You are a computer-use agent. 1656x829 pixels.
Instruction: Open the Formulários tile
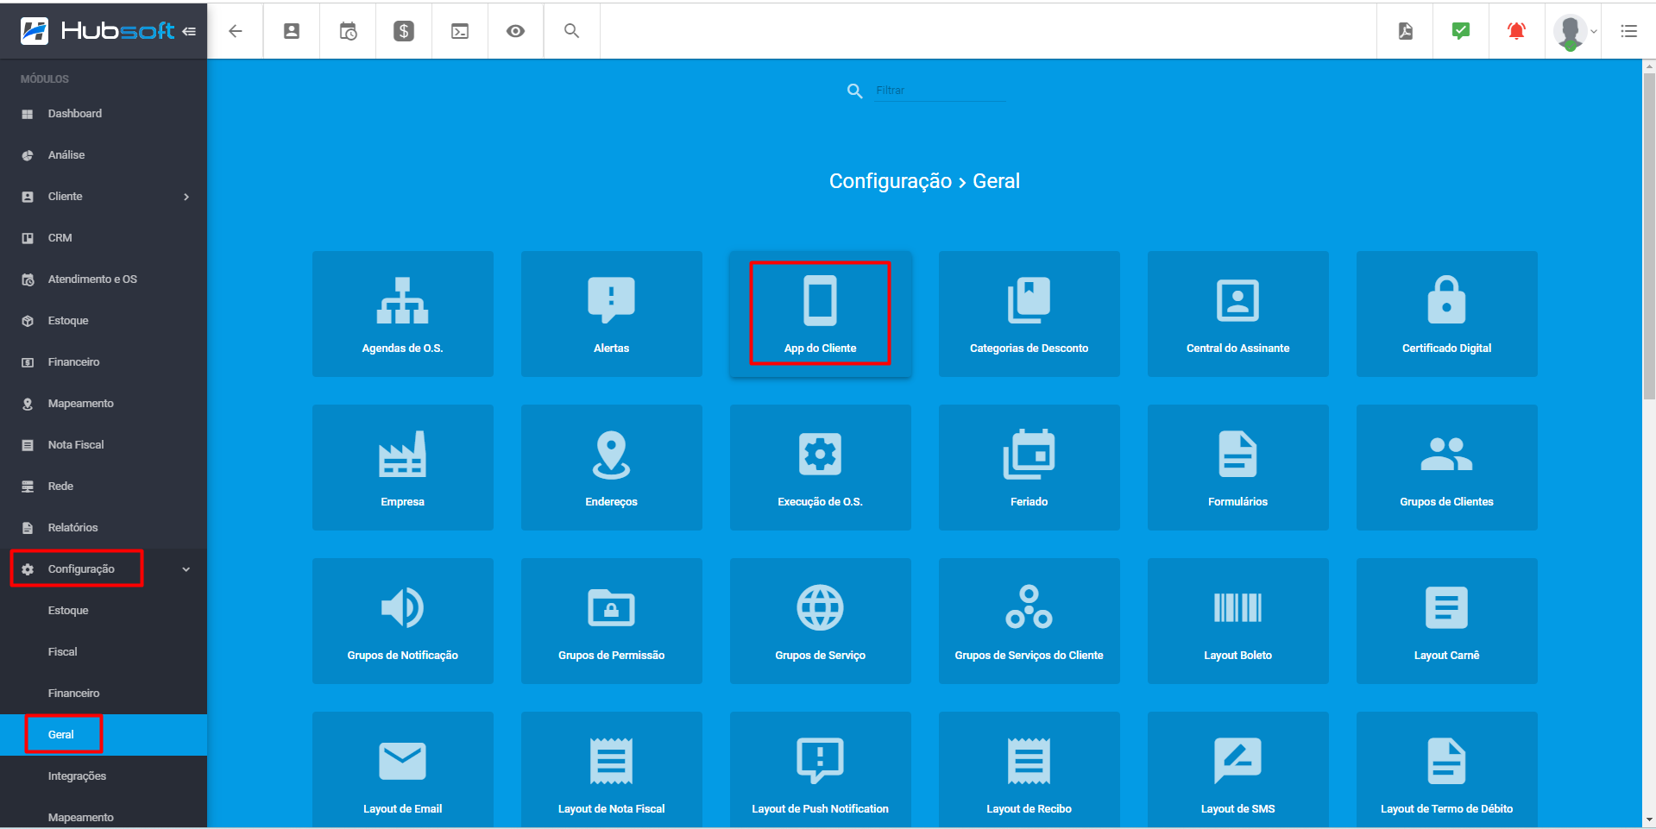point(1237,468)
